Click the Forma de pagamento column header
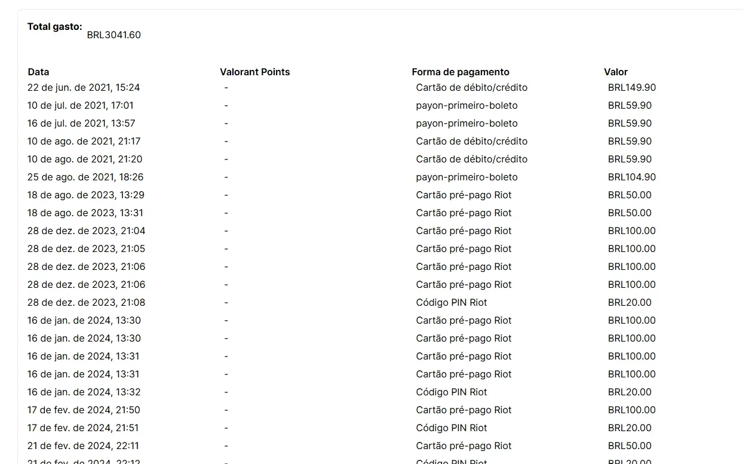 tap(460, 72)
